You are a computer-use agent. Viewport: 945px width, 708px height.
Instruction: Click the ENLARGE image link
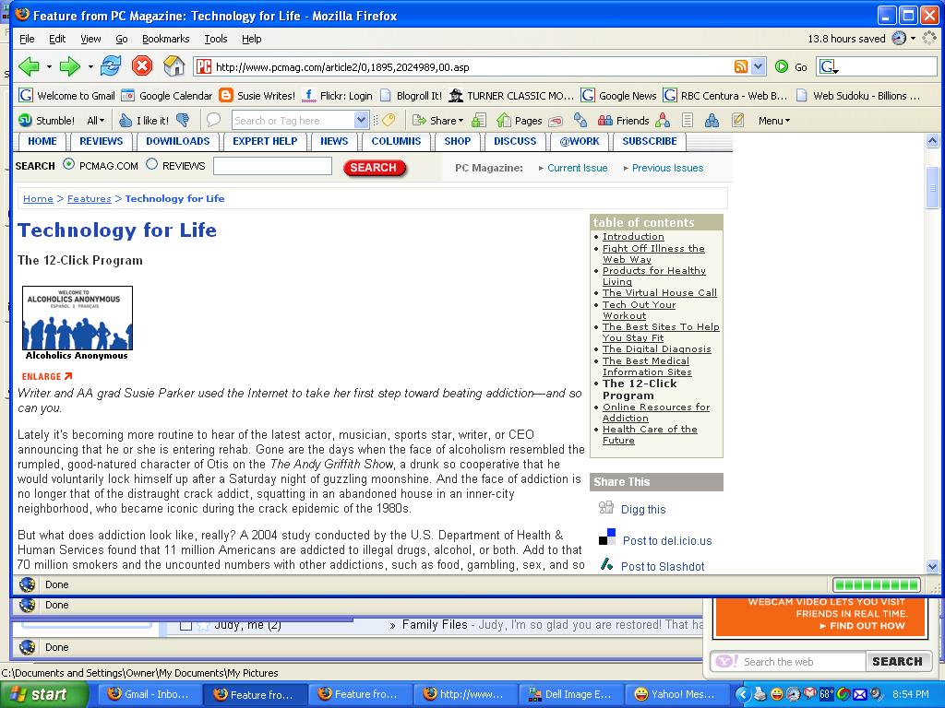coord(47,376)
